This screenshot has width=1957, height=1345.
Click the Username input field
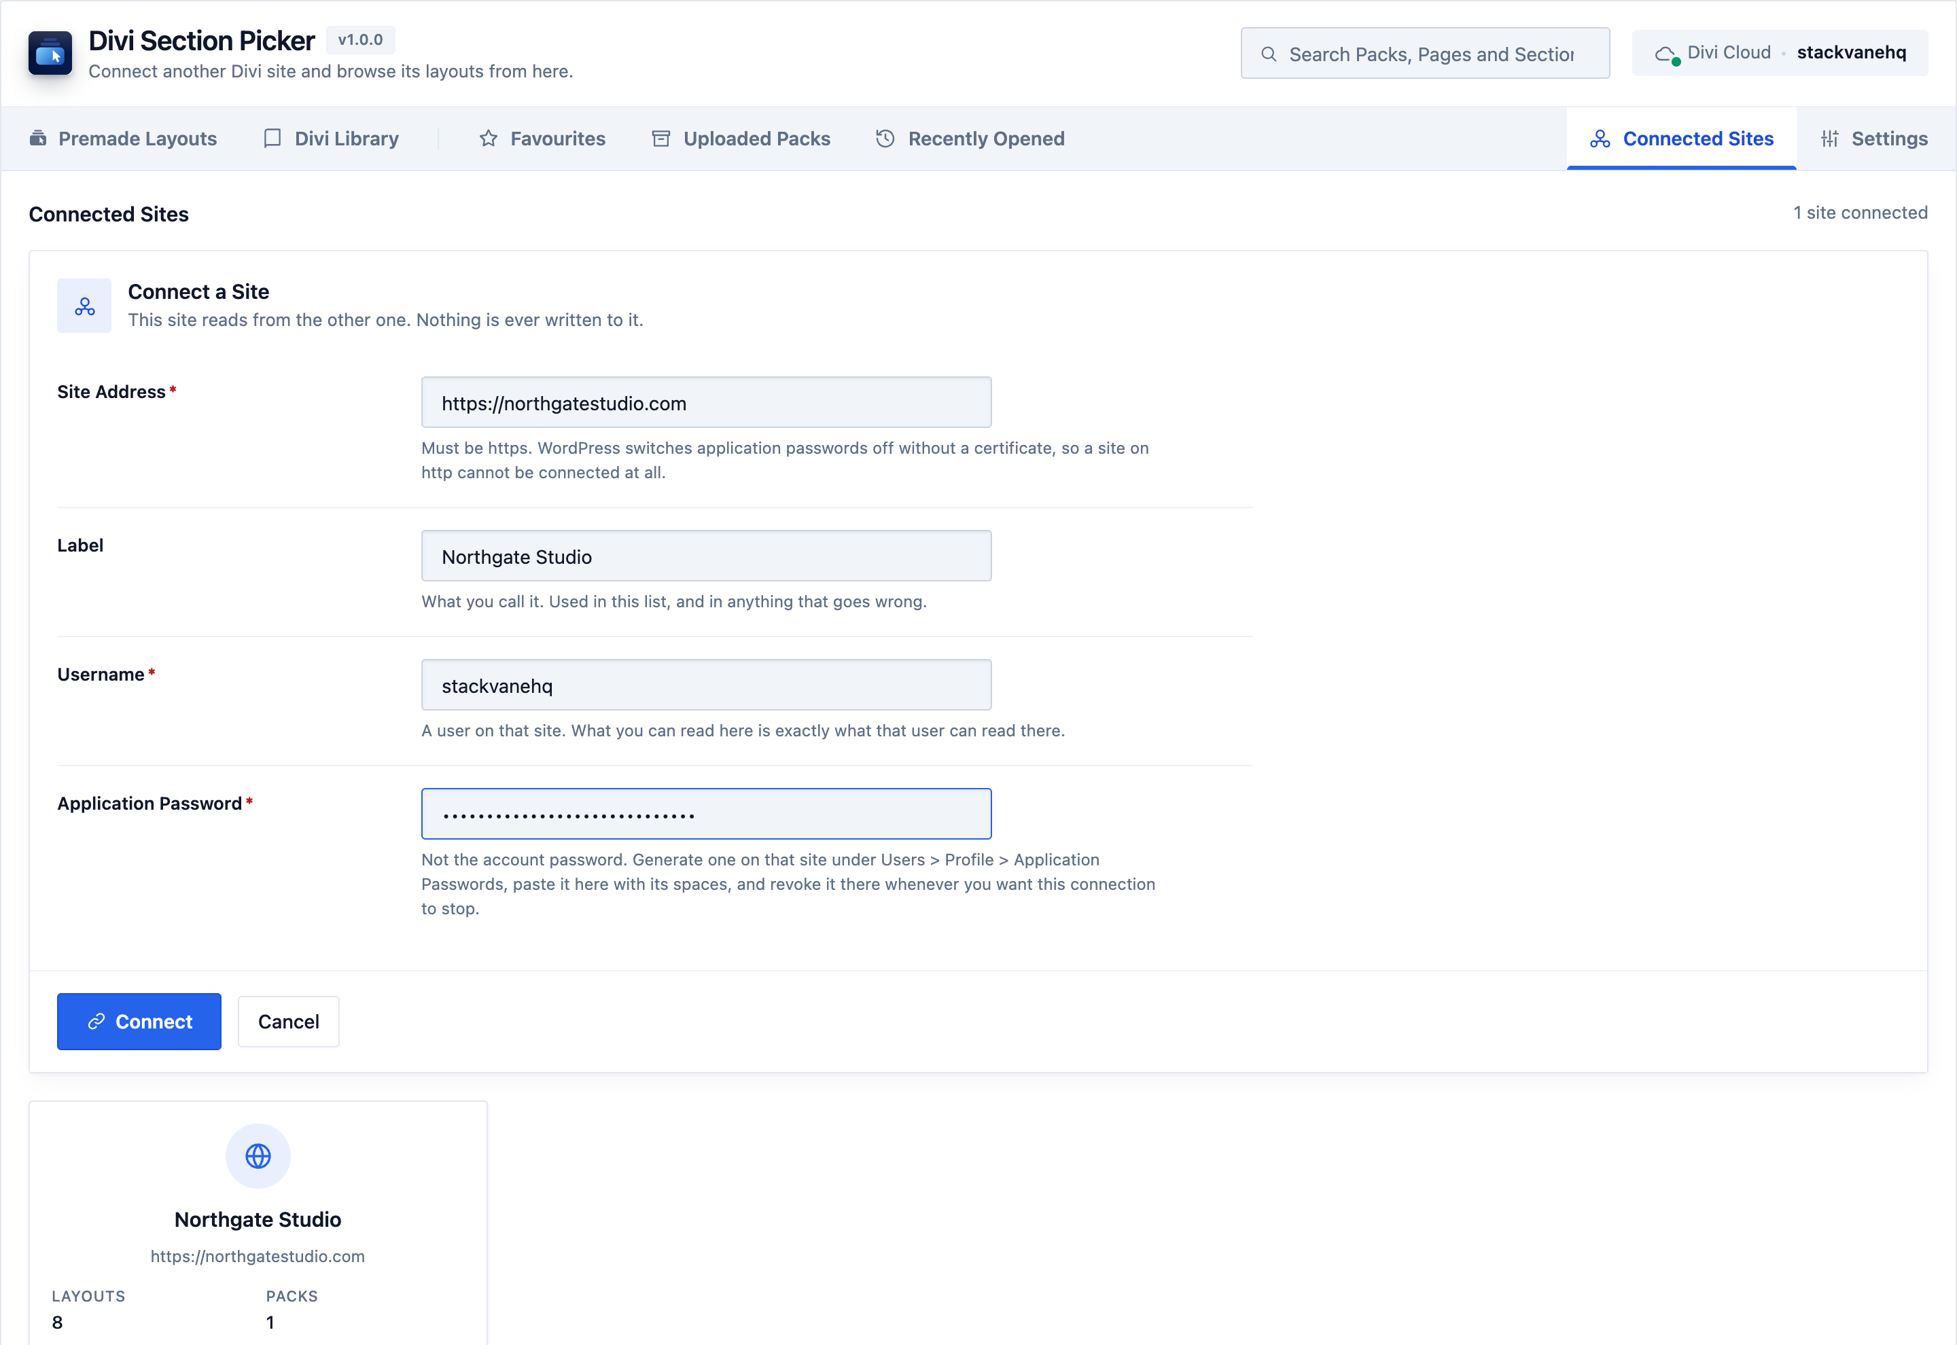pyautogui.click(x=706, y=685)
